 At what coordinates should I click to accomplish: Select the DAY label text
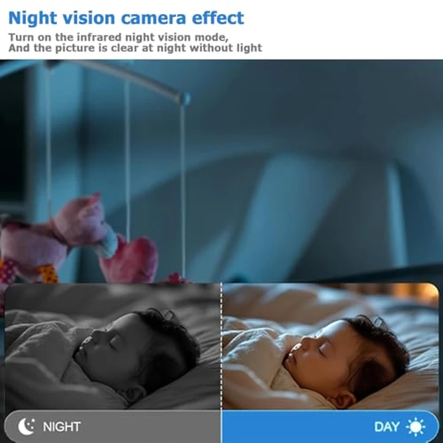point(387,427)
